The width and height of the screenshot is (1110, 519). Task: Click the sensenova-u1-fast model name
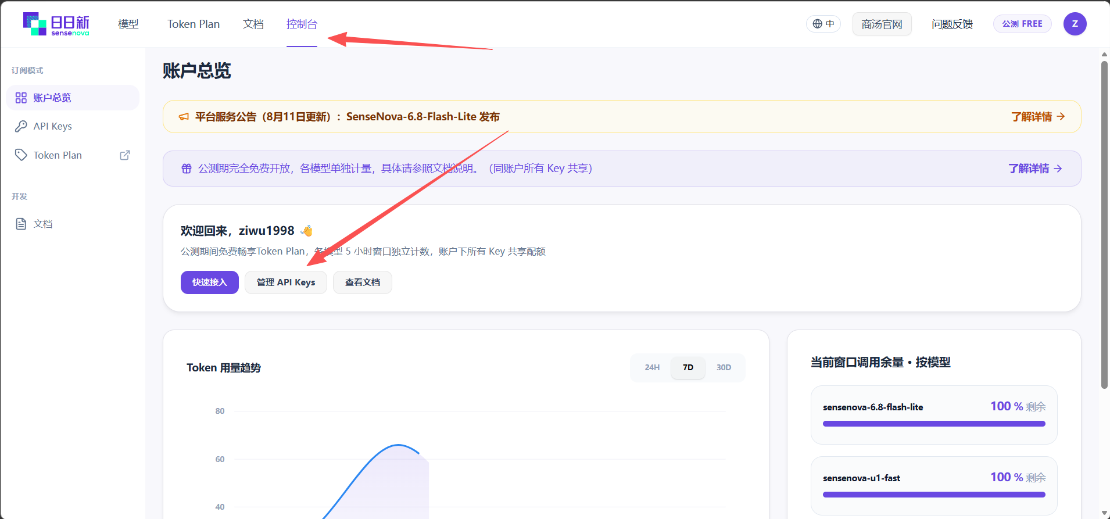(x=861, y=478)
